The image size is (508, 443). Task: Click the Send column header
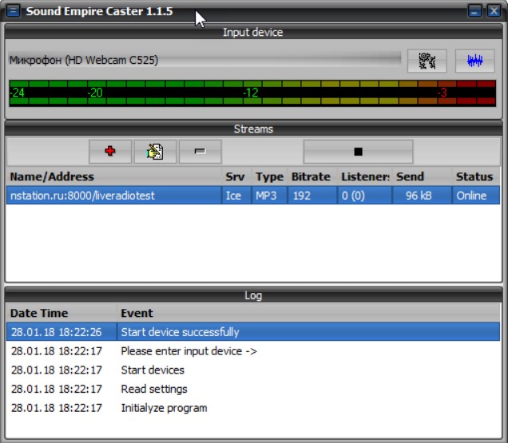pos(422,176)
